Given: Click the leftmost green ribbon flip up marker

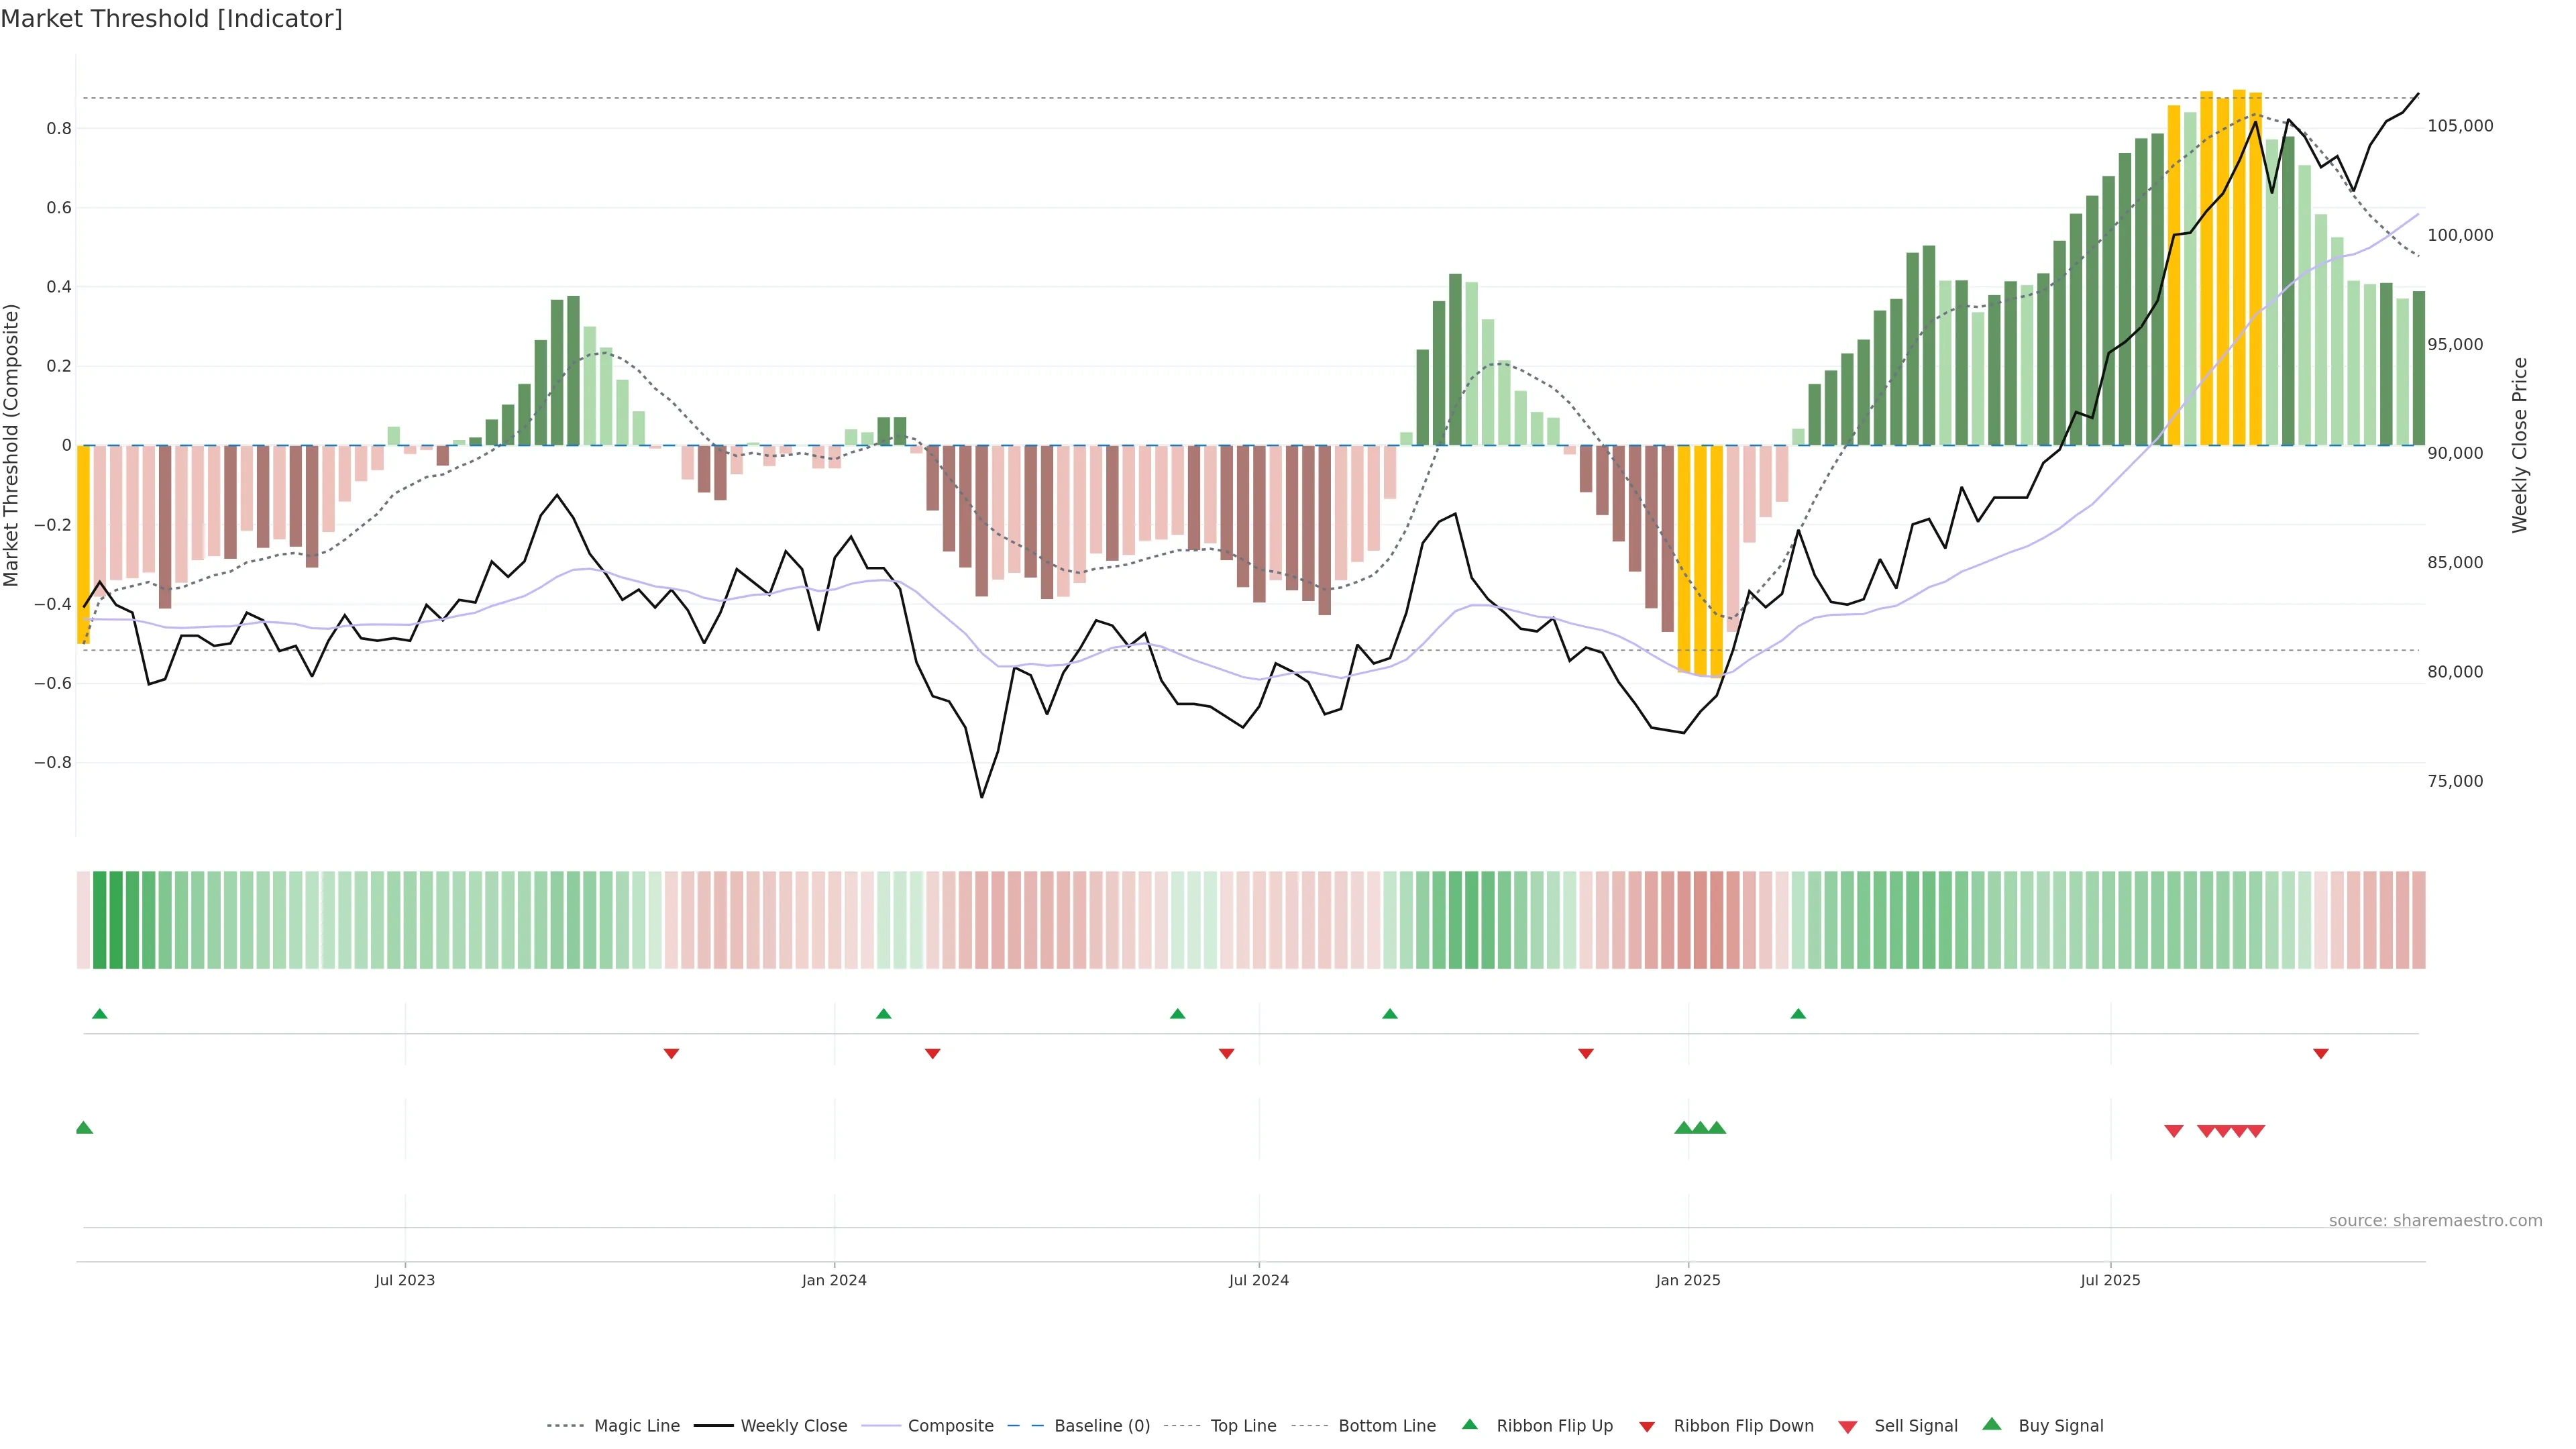Looking at the screenshot, I should (100, 1014).
